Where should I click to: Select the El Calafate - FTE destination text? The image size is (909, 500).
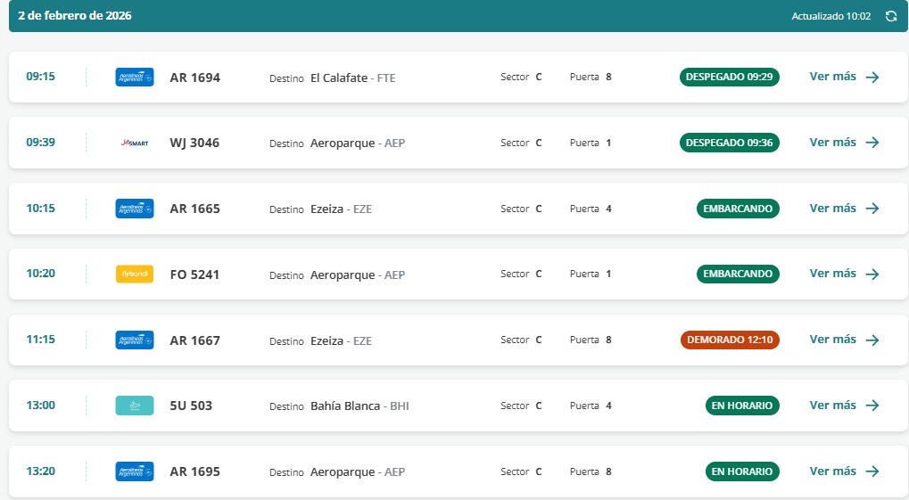[x=352, y=78]
